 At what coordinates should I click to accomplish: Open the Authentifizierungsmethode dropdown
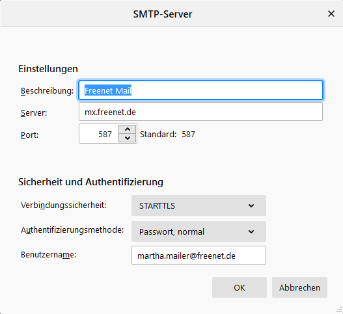[199, 231]
